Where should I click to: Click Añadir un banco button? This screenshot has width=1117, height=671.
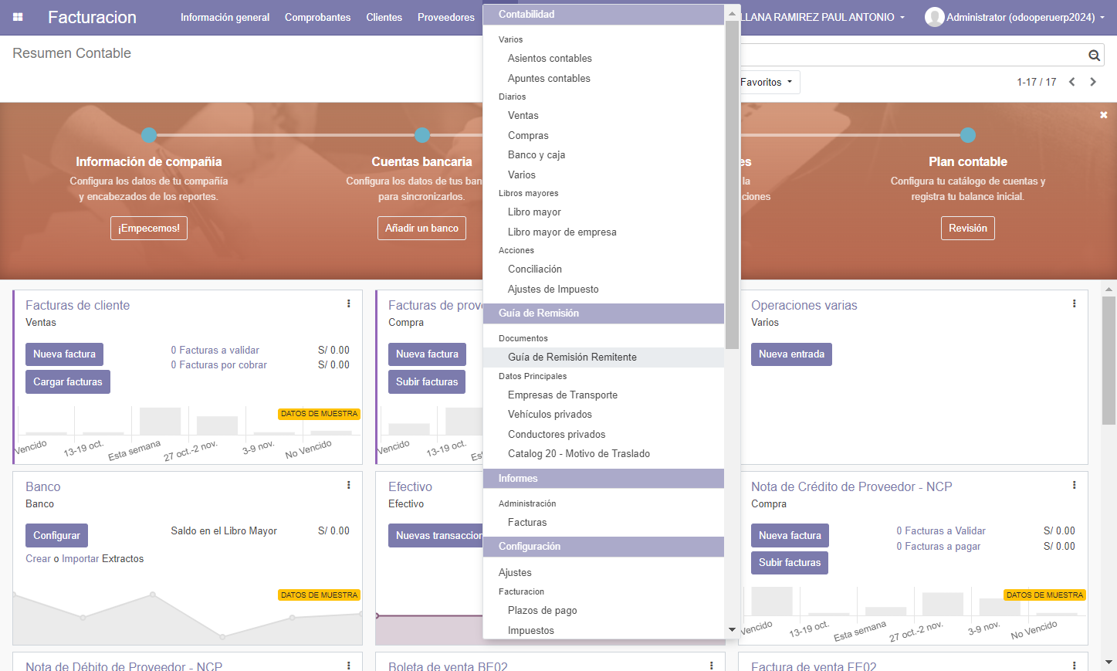(421, 228)
